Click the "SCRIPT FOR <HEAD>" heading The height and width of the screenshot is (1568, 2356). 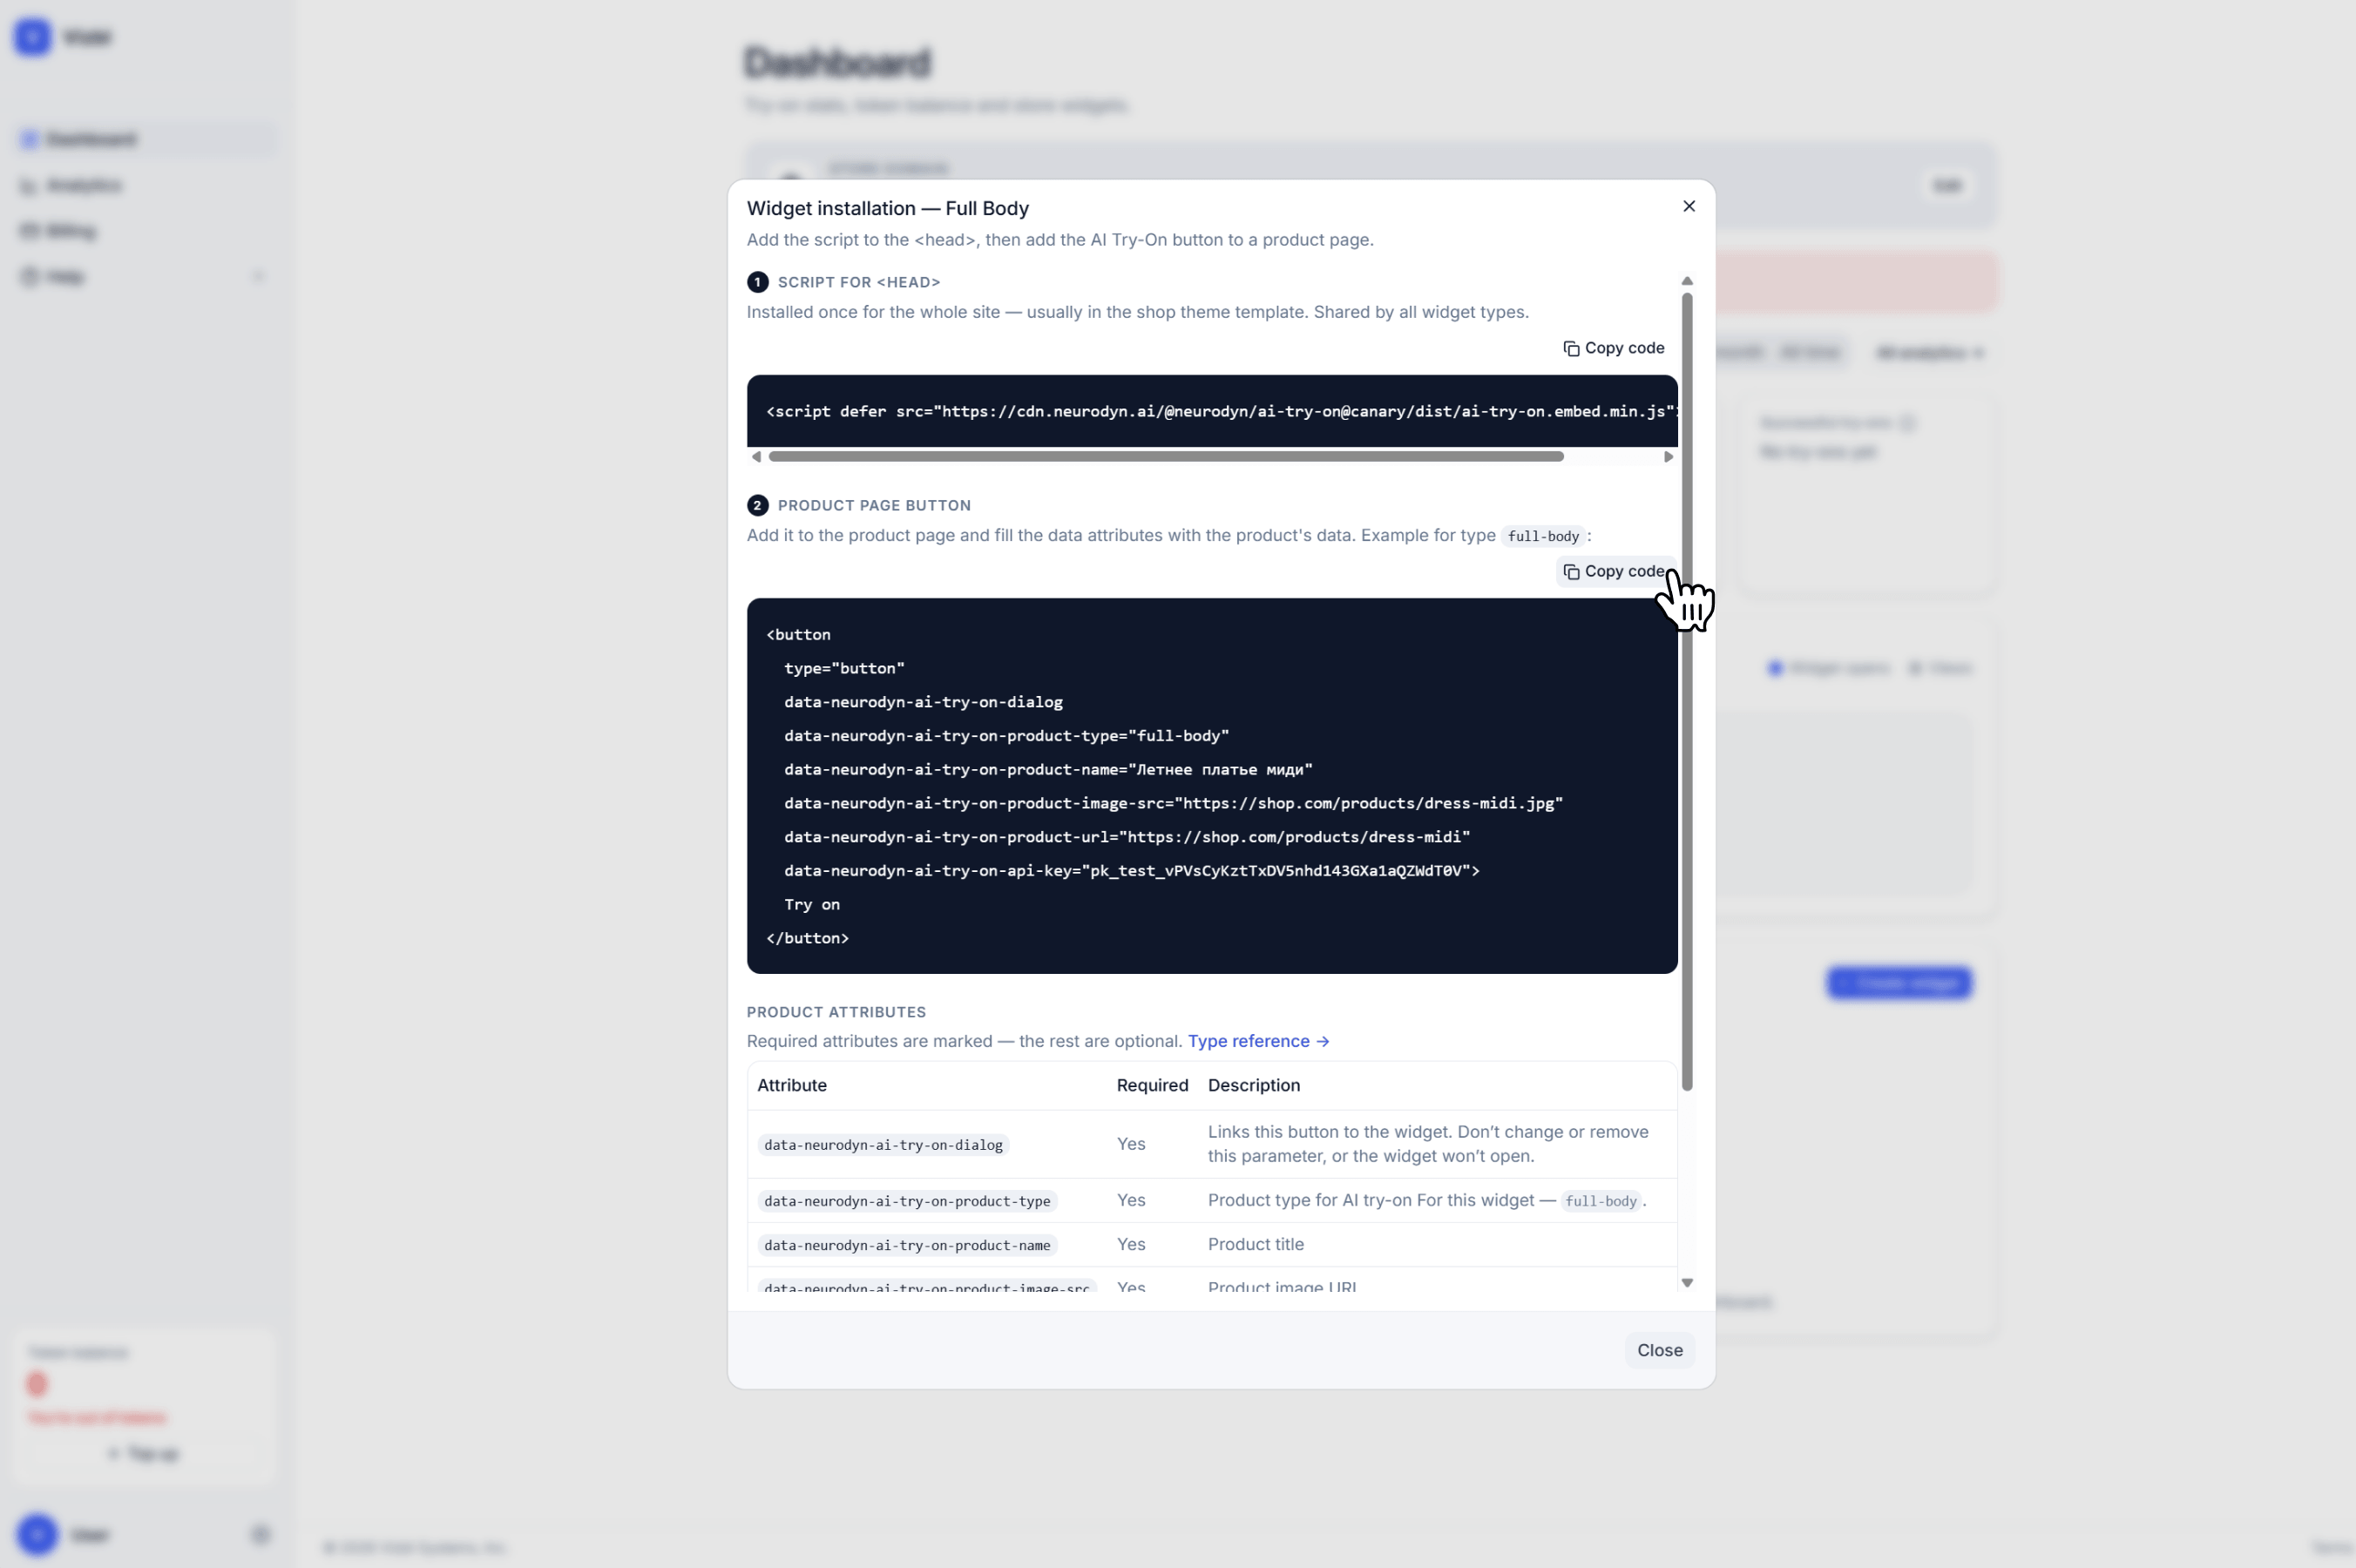859,282
